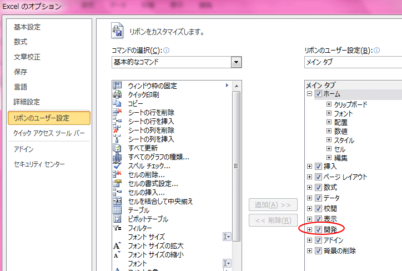
Task: Select the セルを結合して中央揃え icon
Action: point(117,201)
